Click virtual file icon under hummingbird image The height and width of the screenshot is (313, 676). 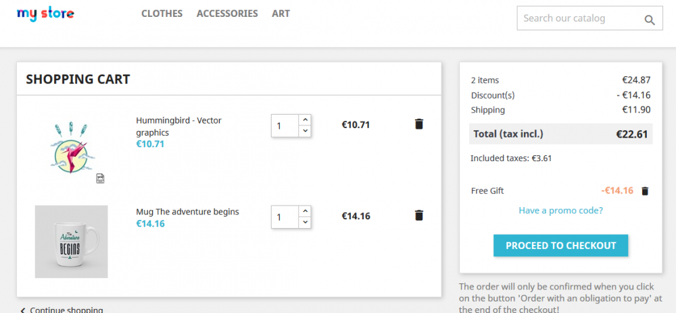click(100, 178)
